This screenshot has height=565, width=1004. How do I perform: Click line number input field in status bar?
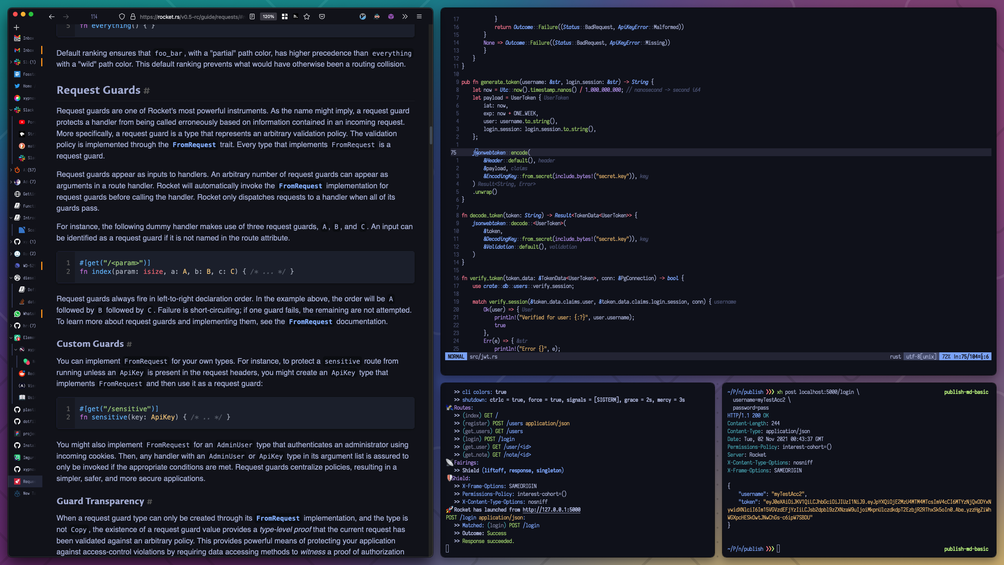966,357
